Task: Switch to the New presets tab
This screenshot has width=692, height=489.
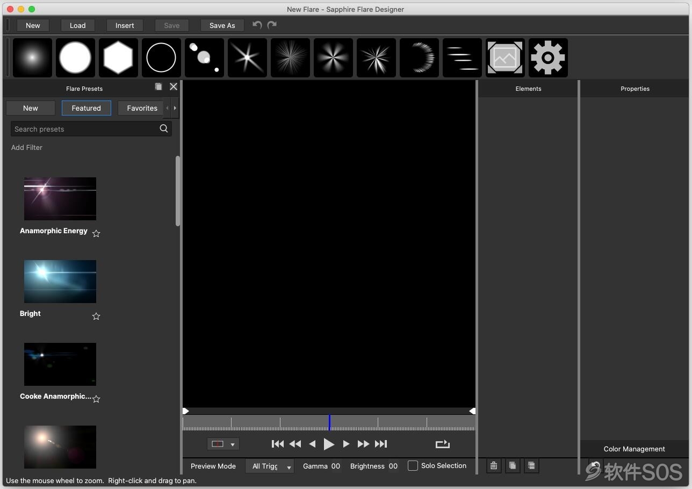Action: (31, 108)
